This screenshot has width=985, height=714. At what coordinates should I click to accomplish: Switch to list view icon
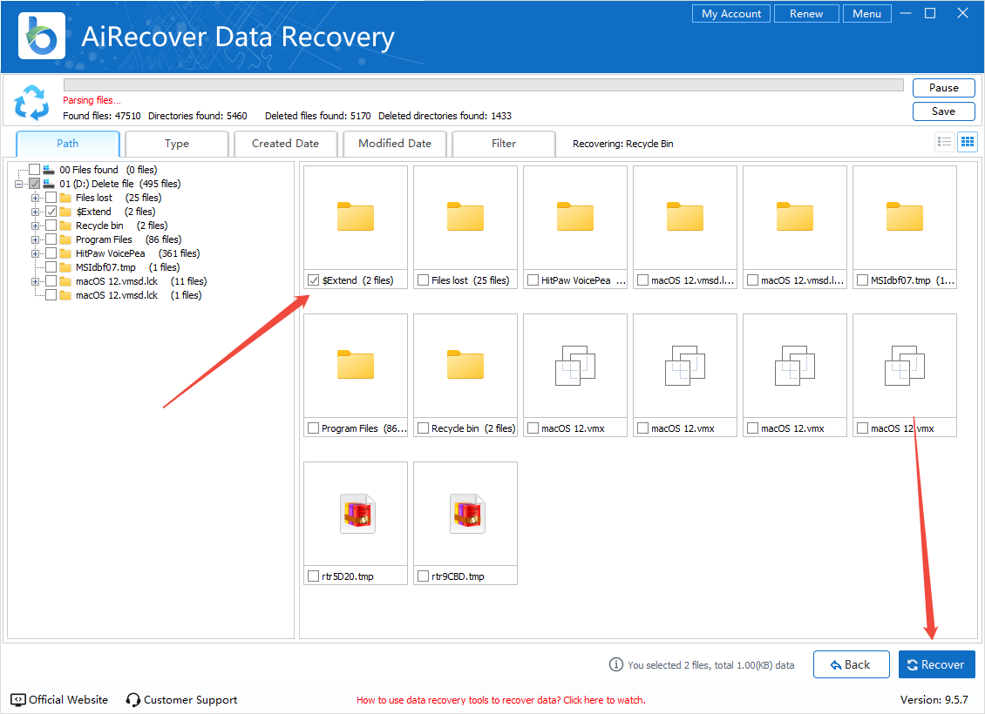click(x=944, y=142)
